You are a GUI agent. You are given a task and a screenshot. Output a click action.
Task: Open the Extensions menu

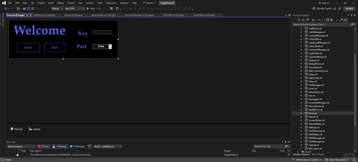tap(111, 3)
